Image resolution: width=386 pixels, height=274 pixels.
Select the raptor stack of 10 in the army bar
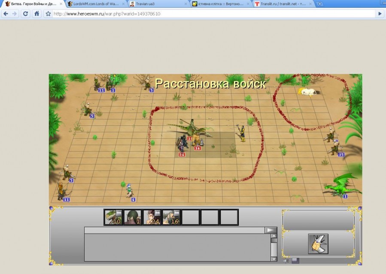[113, 217]
